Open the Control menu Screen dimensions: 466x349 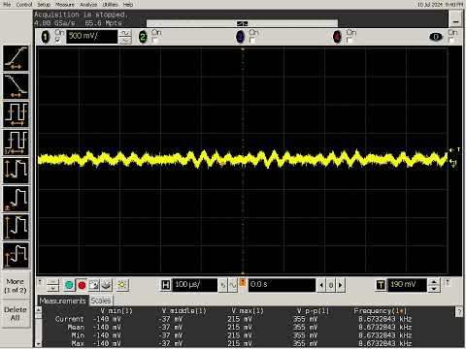pos(24,5)
